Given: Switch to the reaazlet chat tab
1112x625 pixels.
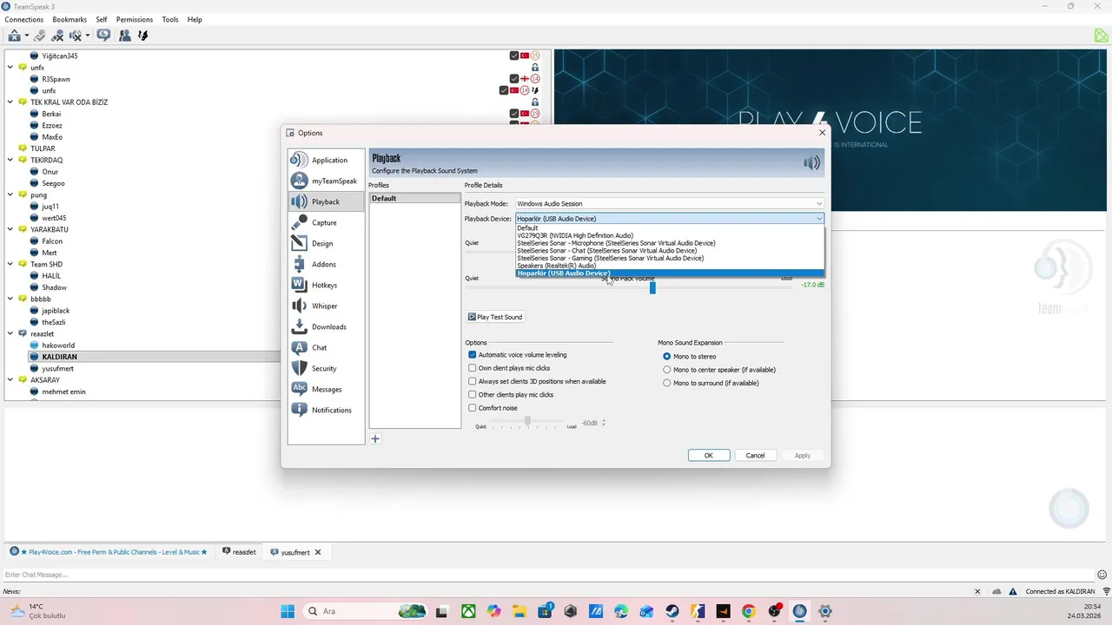Looking at the screenshot, I should pyautogui.click(x=239, y=552).
